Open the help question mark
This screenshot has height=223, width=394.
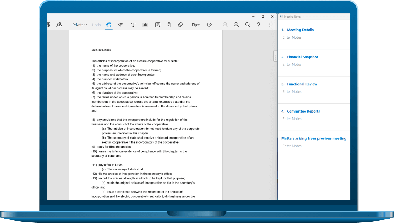tap(258, 25)
